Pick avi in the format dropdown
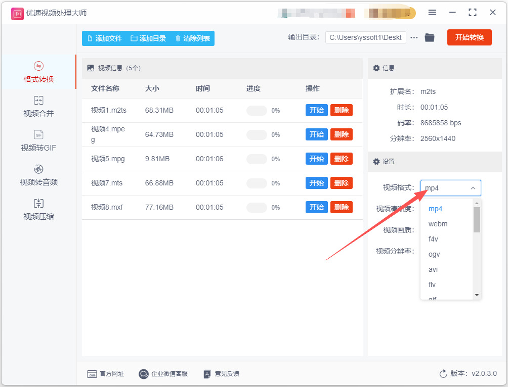The image size is (508, 387). point(433,269)
